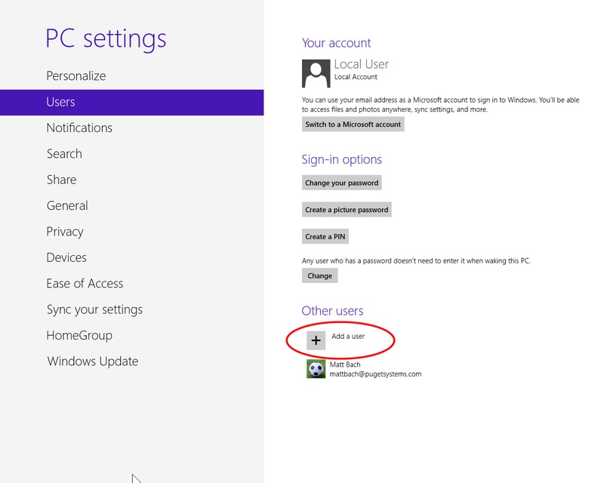This screenshot has height=483, width=604.
Task: Open the Share settings section
Action: tap(61, 180)
